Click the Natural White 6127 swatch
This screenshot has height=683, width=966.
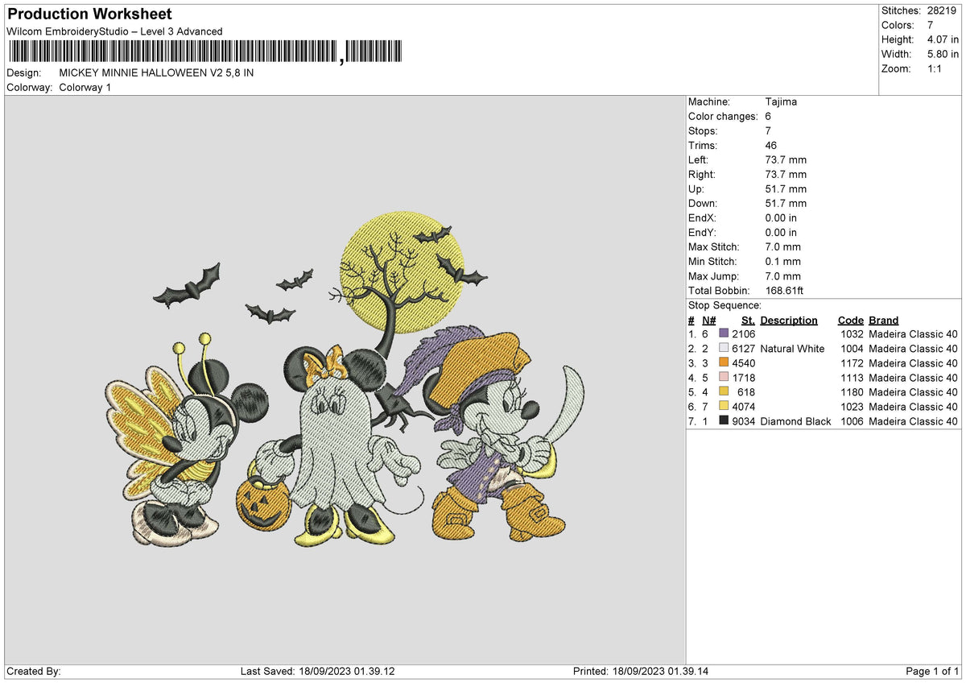pos(724,348)
